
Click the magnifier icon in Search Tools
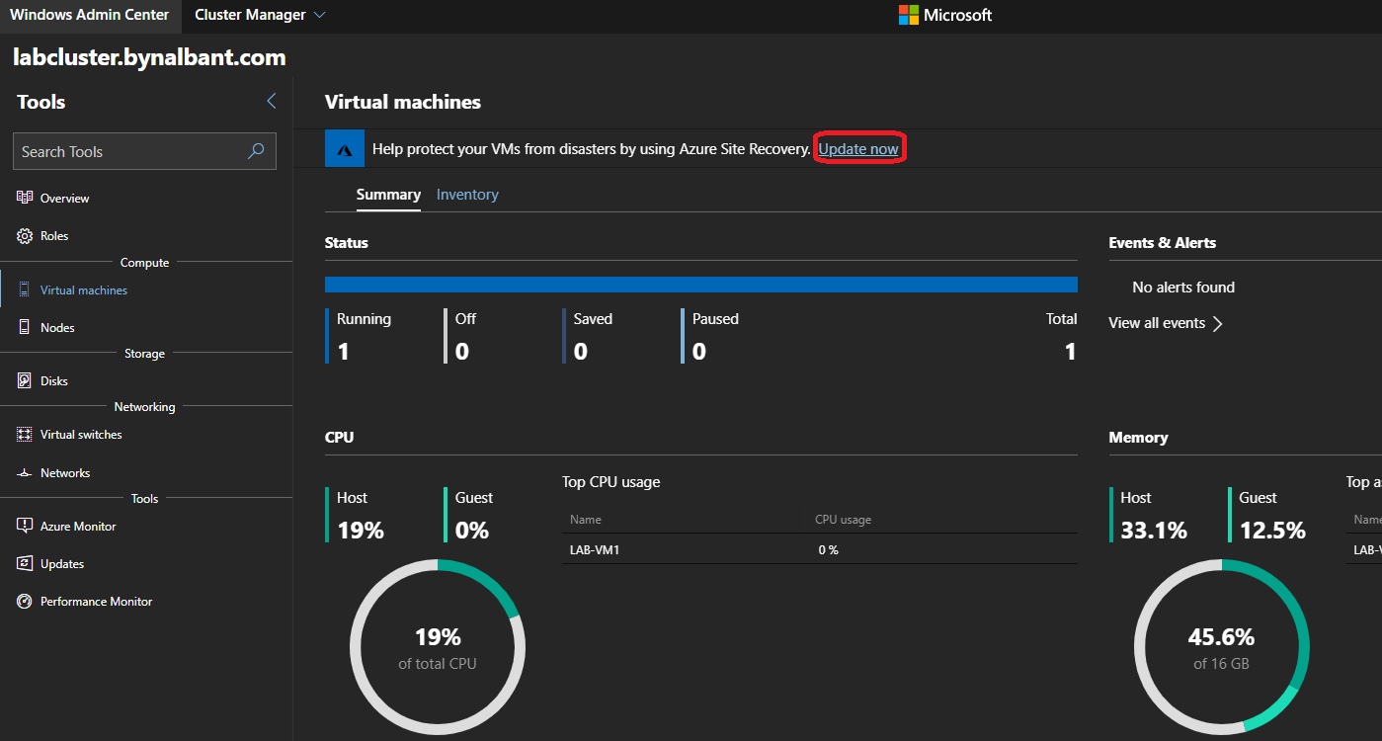tap(256, 151)
